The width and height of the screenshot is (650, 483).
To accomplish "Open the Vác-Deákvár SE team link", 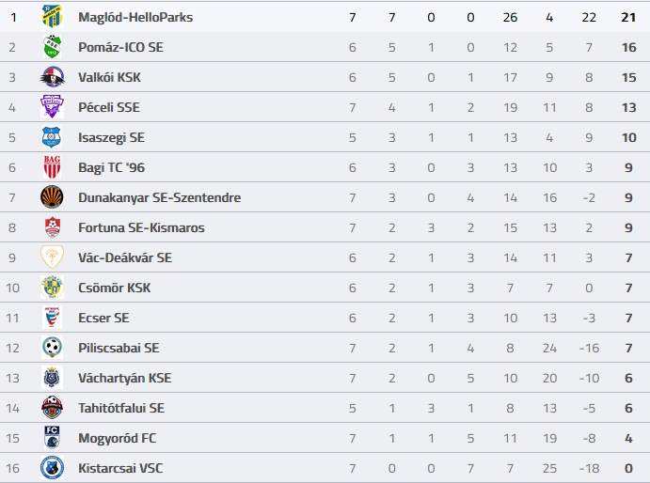I will click(125, 257).
